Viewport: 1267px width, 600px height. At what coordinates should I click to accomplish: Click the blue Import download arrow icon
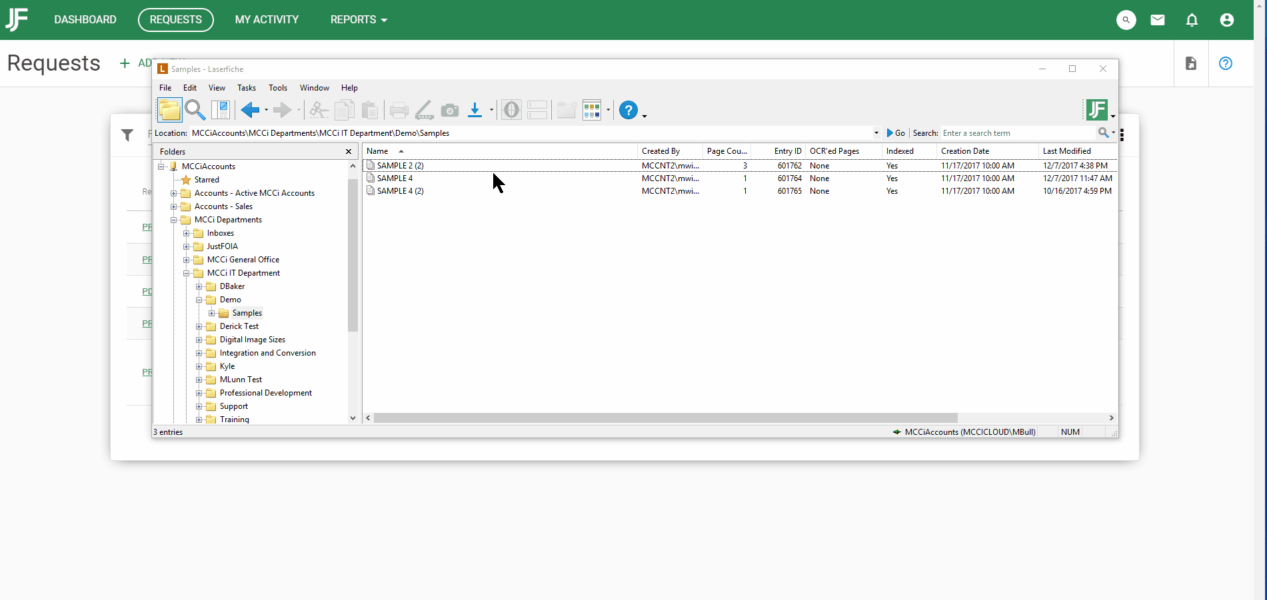[x=475, y=110]
